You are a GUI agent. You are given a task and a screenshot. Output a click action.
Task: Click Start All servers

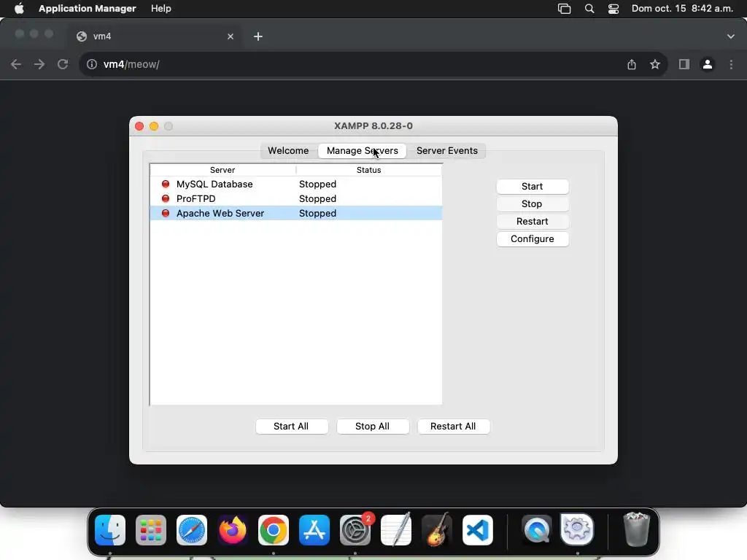coord(291,426)
